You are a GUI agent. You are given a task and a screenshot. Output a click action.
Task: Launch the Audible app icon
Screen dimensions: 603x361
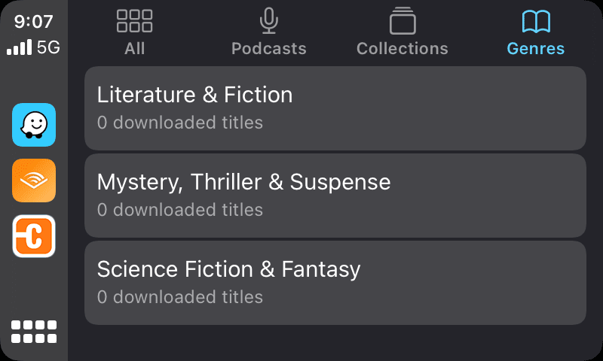(34, 180)
